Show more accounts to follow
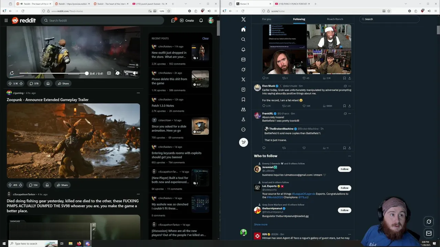The image size is (440, 247). [261, 224]
